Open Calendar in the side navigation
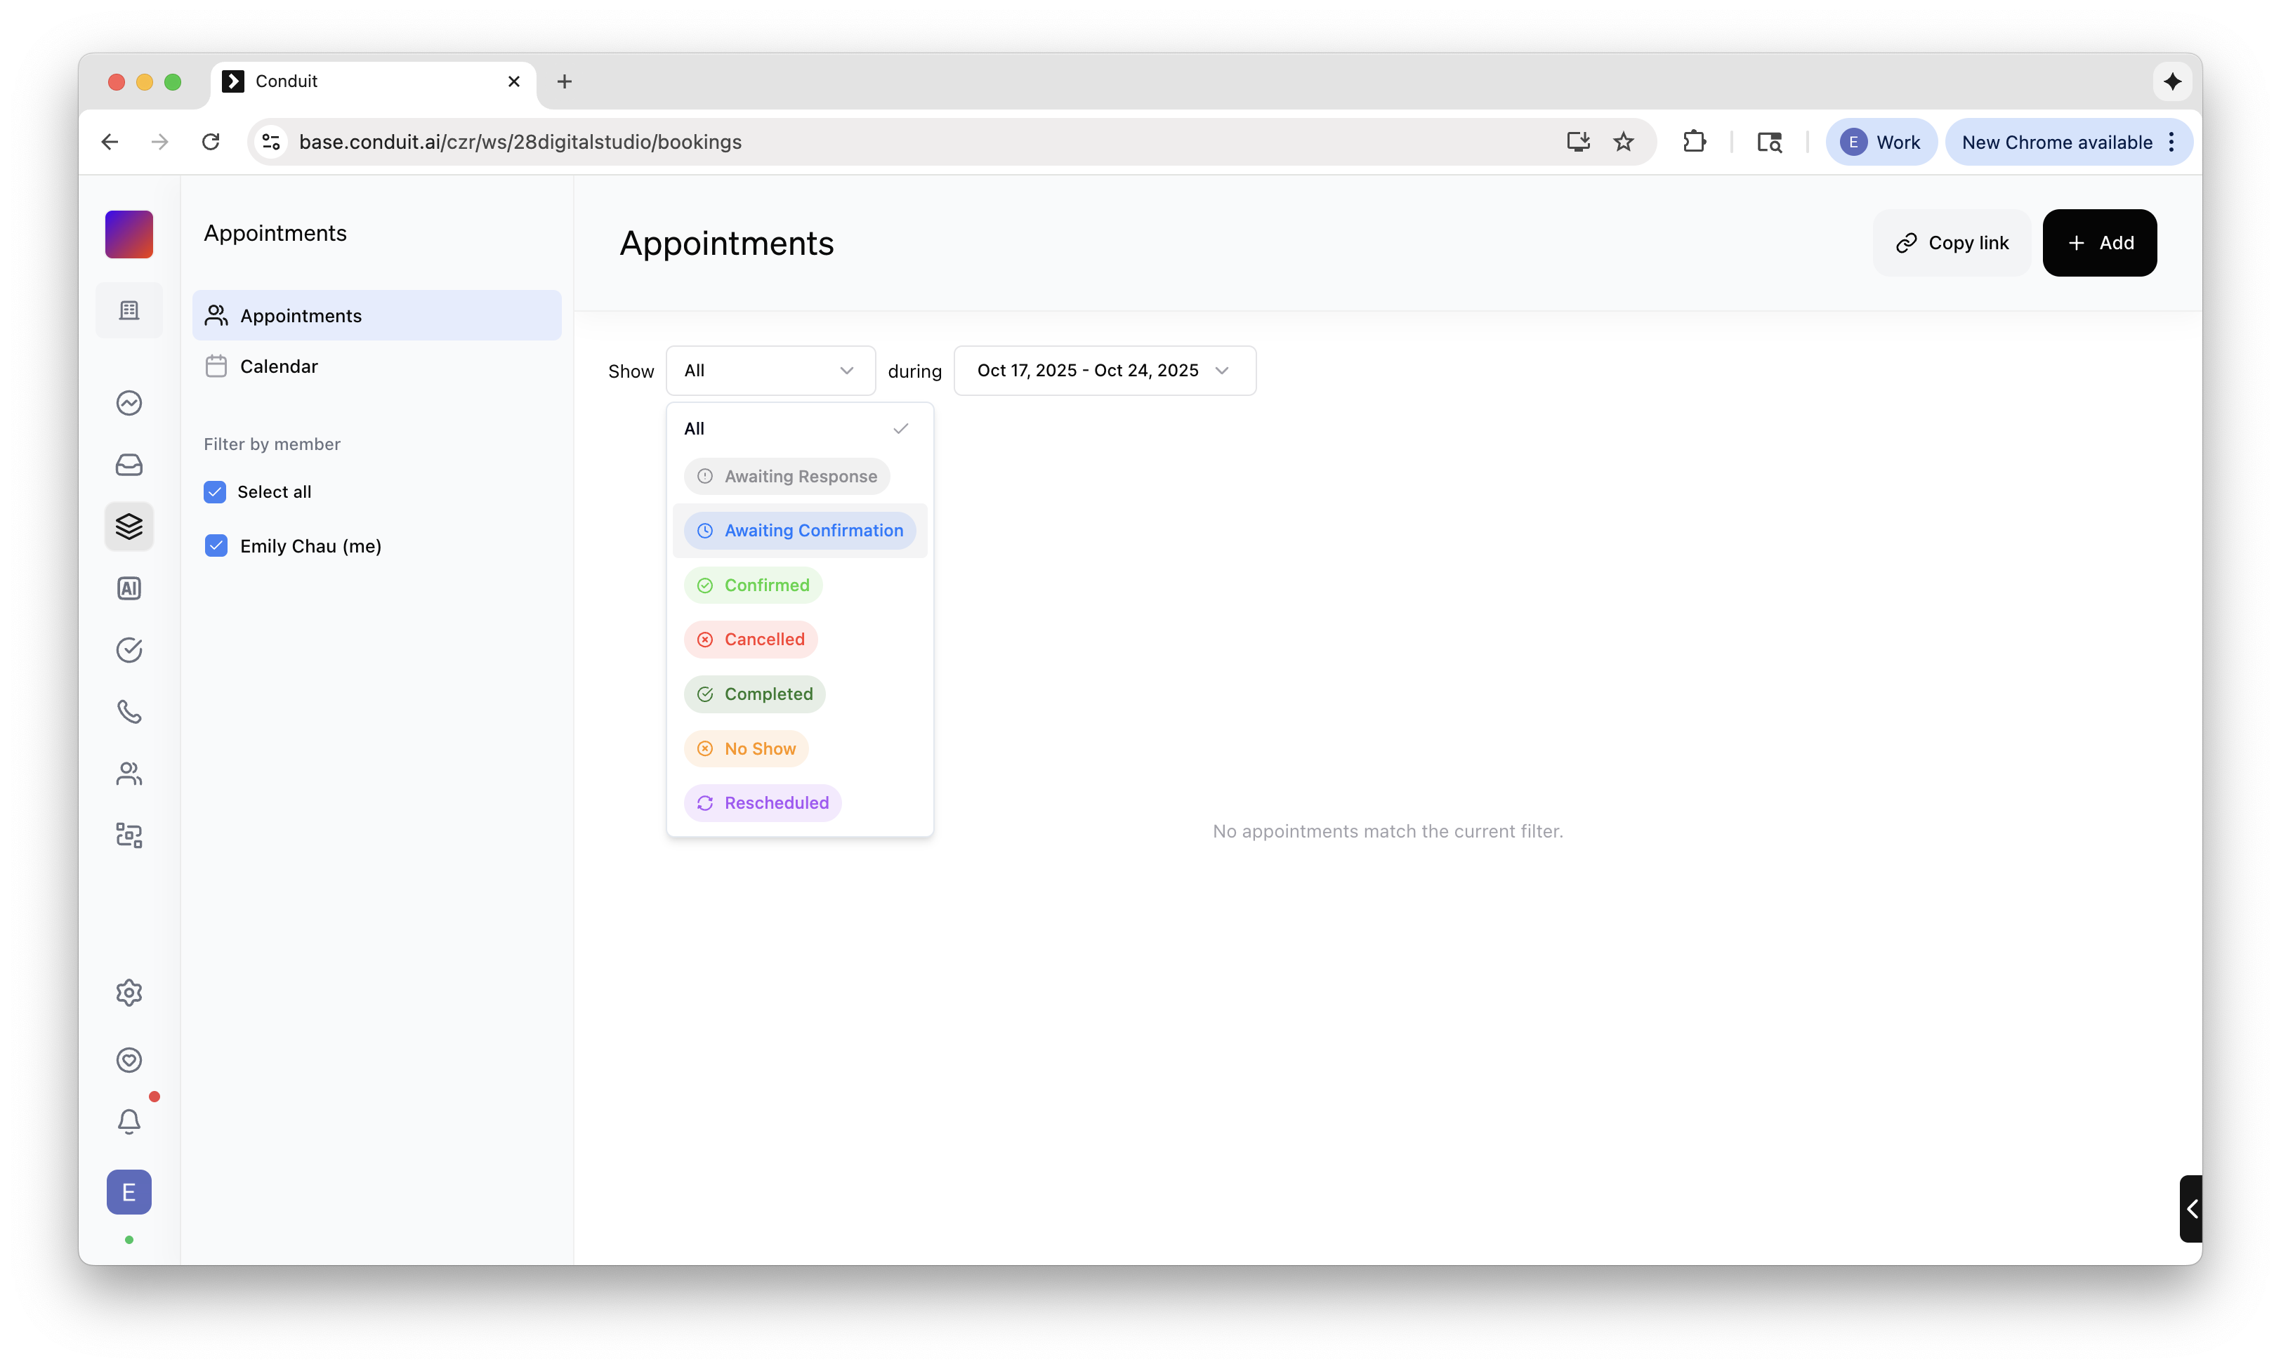2281x1369 pixels. (279, 366)
